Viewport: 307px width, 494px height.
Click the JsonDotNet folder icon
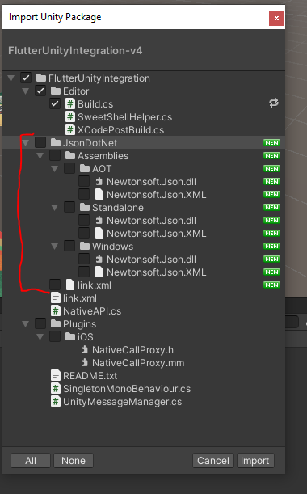pyautogui.click(x=56, y=142)
